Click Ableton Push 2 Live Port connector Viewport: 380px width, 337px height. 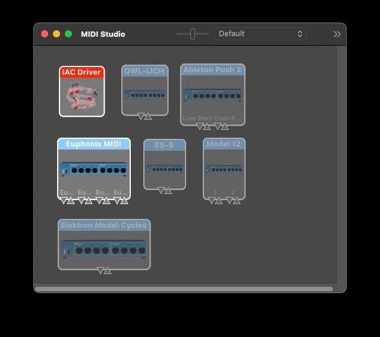point(203,126)
